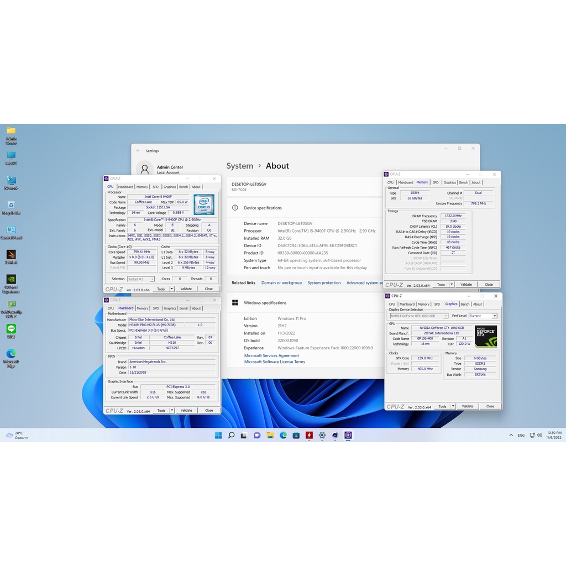This screenshot has height=566, width=566.
Task: Click the weather widget on taskbar
Action: point(17,435)
